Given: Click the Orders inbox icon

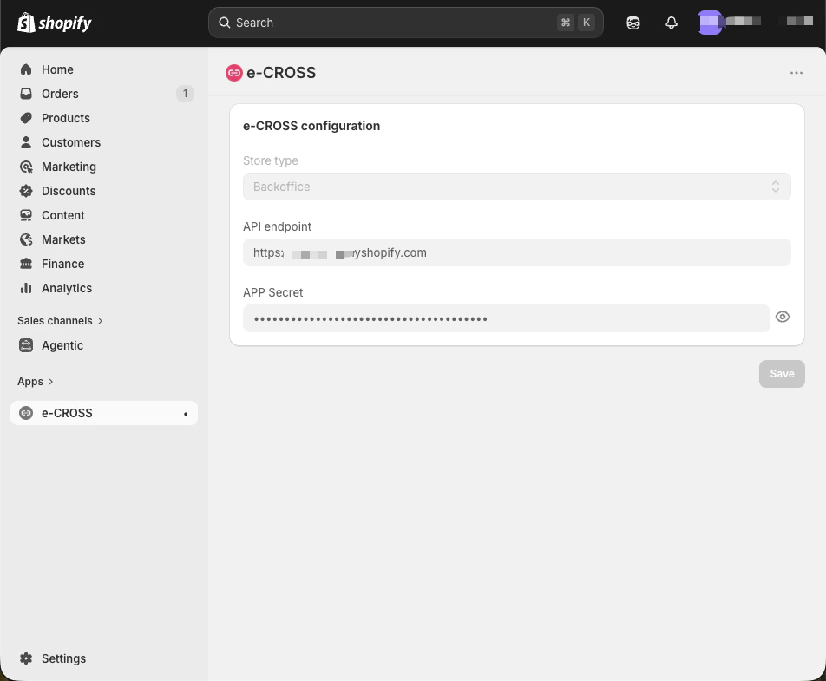Looking at the screenshot, I should coord(26,94).
